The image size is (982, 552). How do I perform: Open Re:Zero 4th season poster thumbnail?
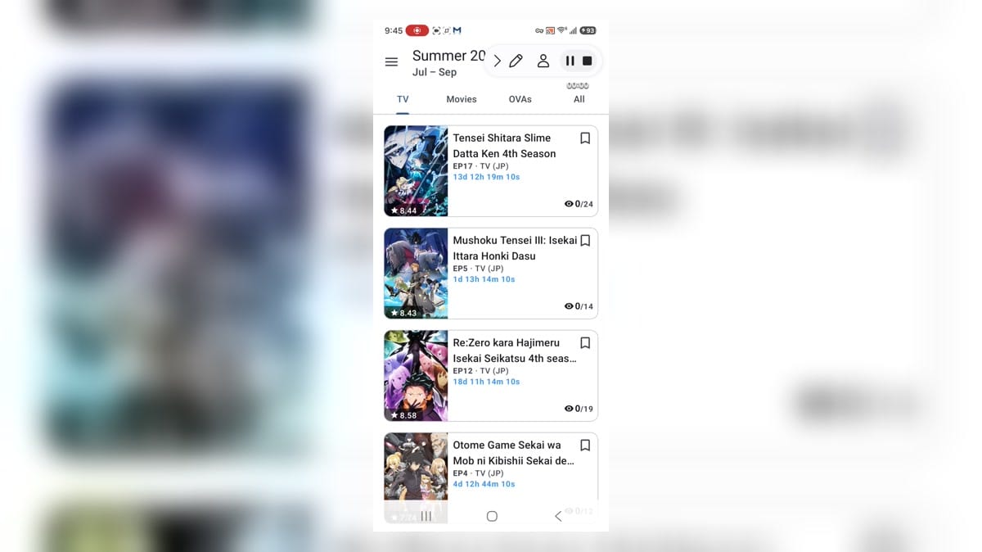click(x=416, y=376)
